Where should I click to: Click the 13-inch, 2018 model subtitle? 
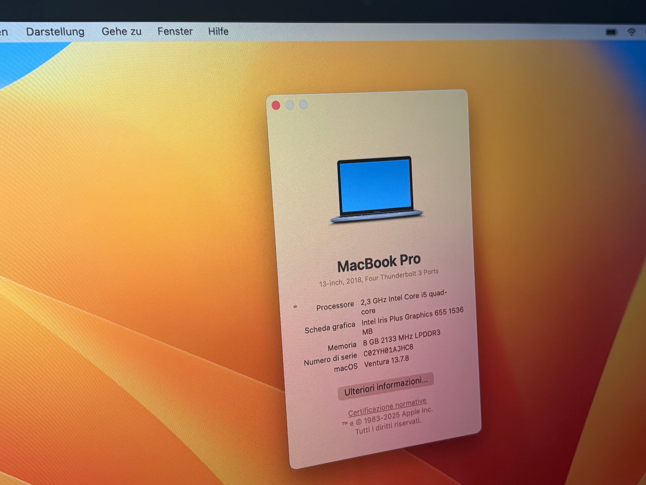[378, 278]
